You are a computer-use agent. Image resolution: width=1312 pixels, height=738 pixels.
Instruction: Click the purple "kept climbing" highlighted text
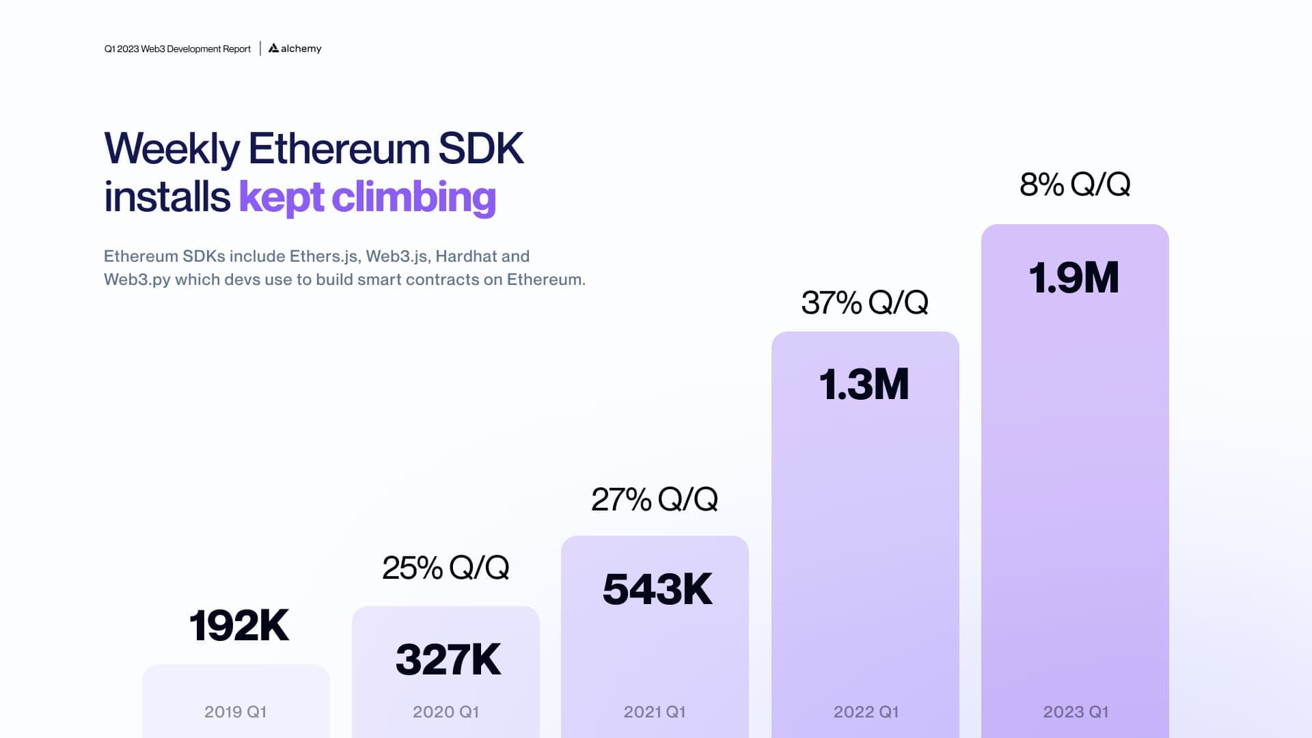tap(367, 197)
